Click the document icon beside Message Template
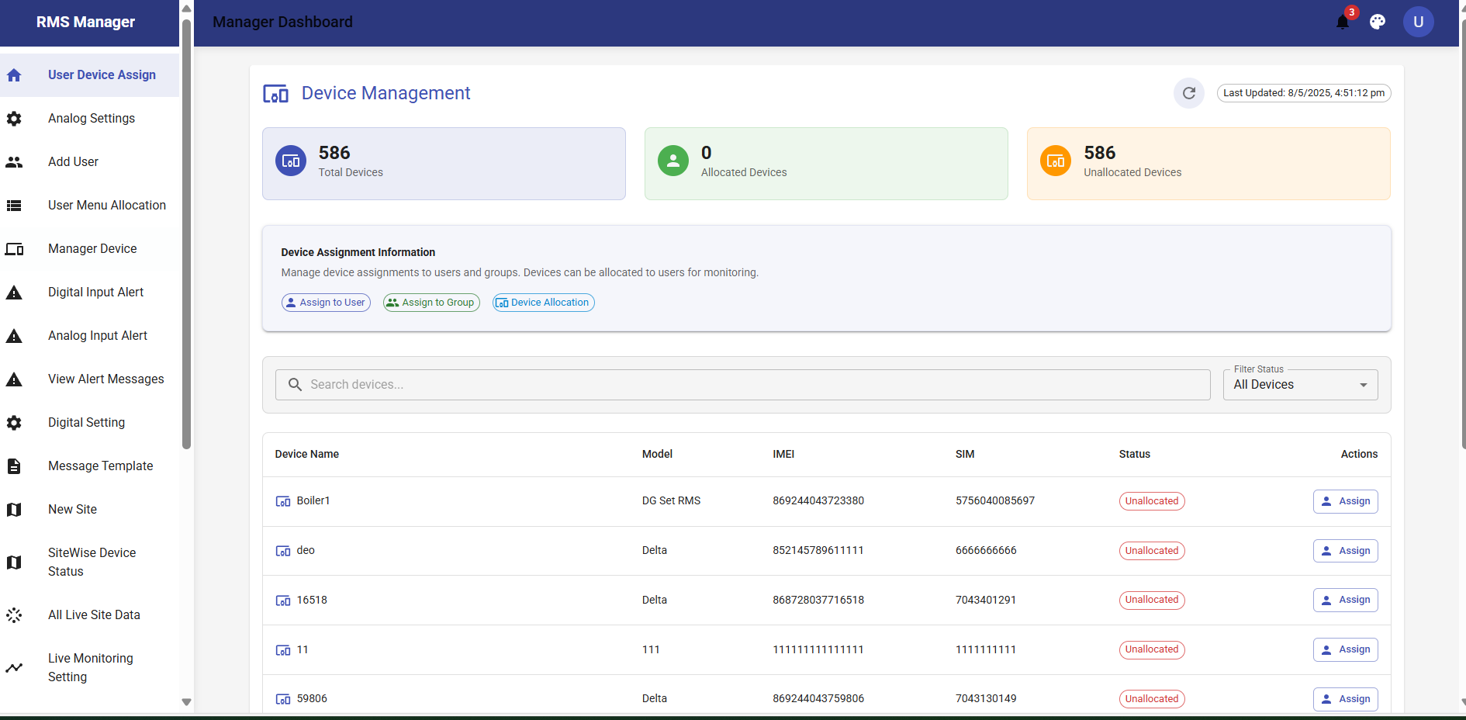 14,466
